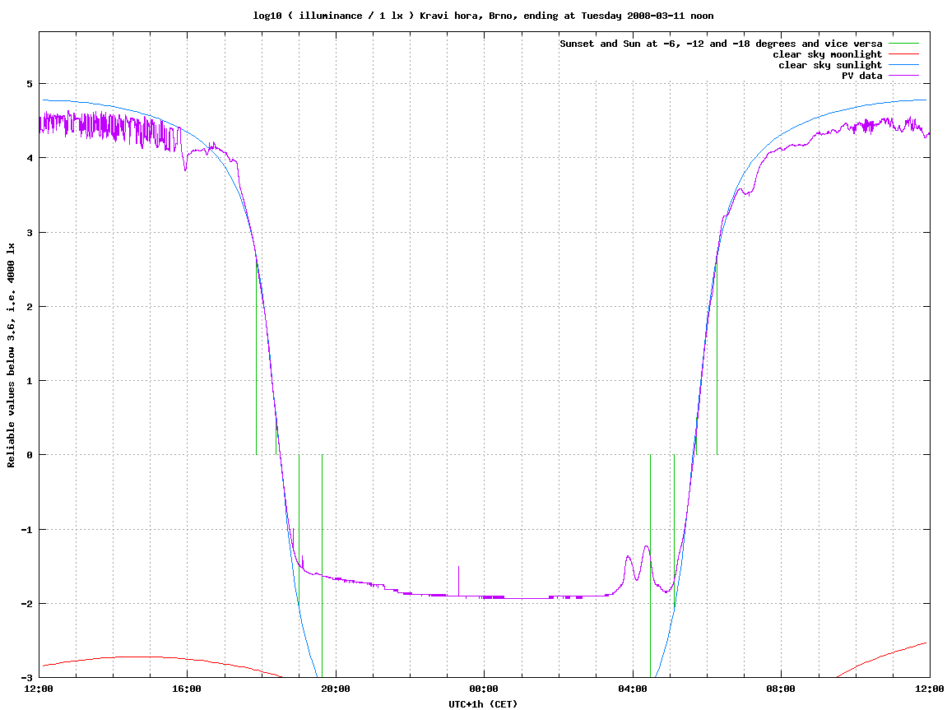Click the y-axis tick label 1
Viewport: 947px width, 710px height.
tap(29, 381)
